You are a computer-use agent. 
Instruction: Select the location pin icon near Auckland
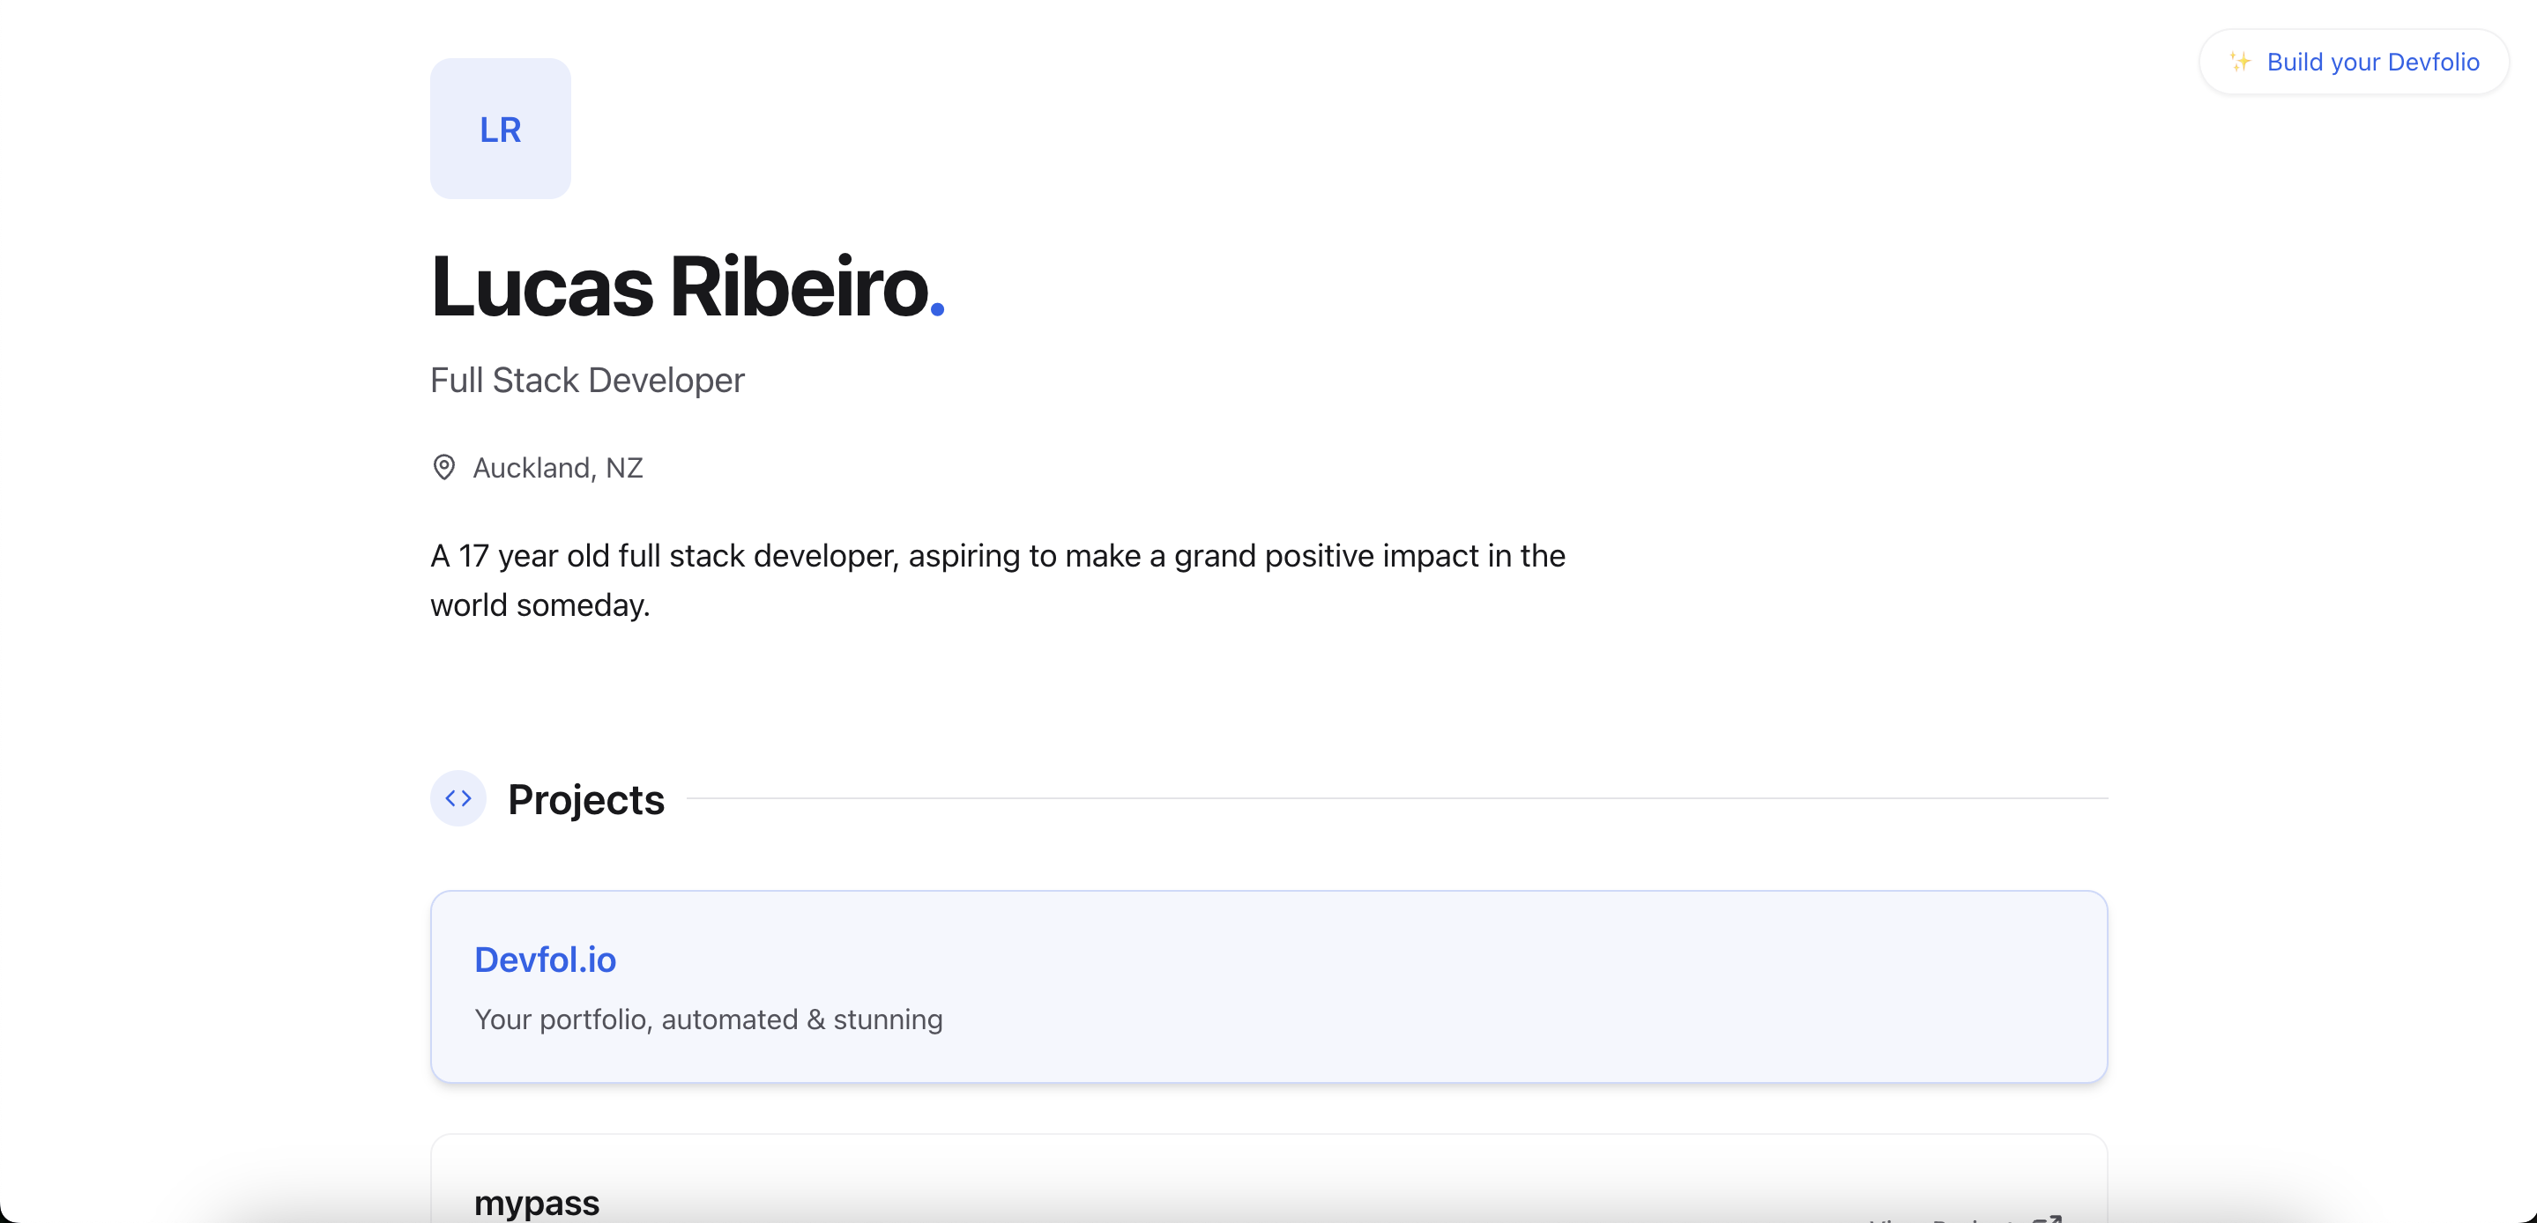[444, 468]
